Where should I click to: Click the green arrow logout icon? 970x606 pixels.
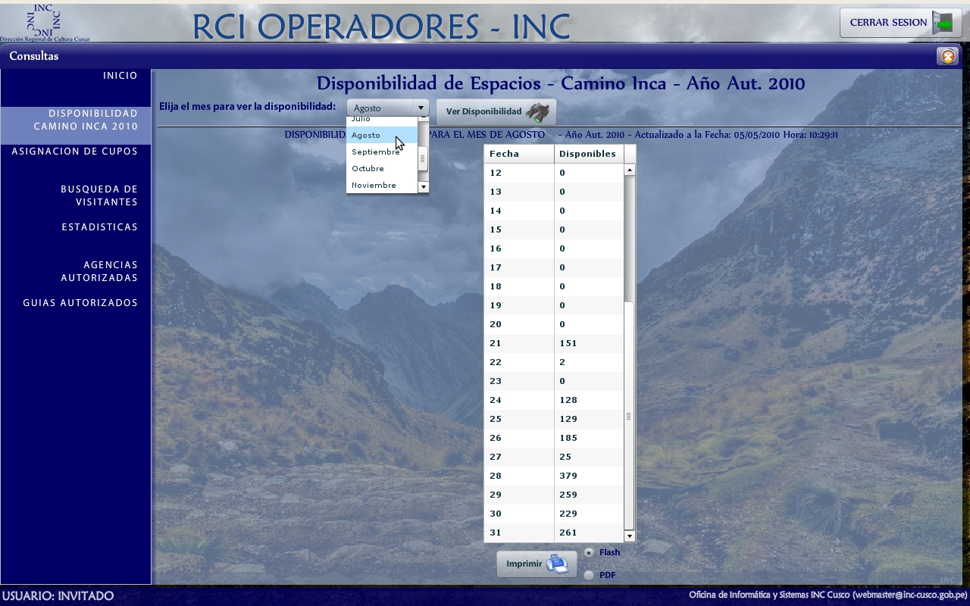[x=943, y=23]
